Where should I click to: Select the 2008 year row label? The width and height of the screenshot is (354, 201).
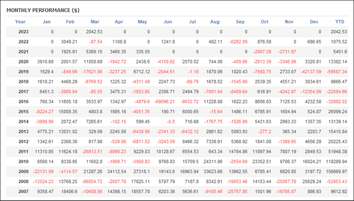(x=24, y=182)
